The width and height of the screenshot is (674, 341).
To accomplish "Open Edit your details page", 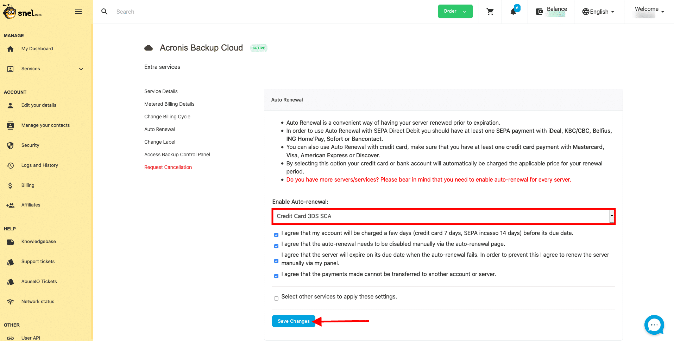I will 39,105.
